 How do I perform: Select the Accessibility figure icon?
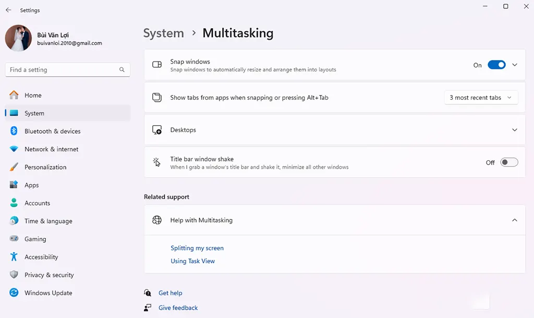click(14, 257)
